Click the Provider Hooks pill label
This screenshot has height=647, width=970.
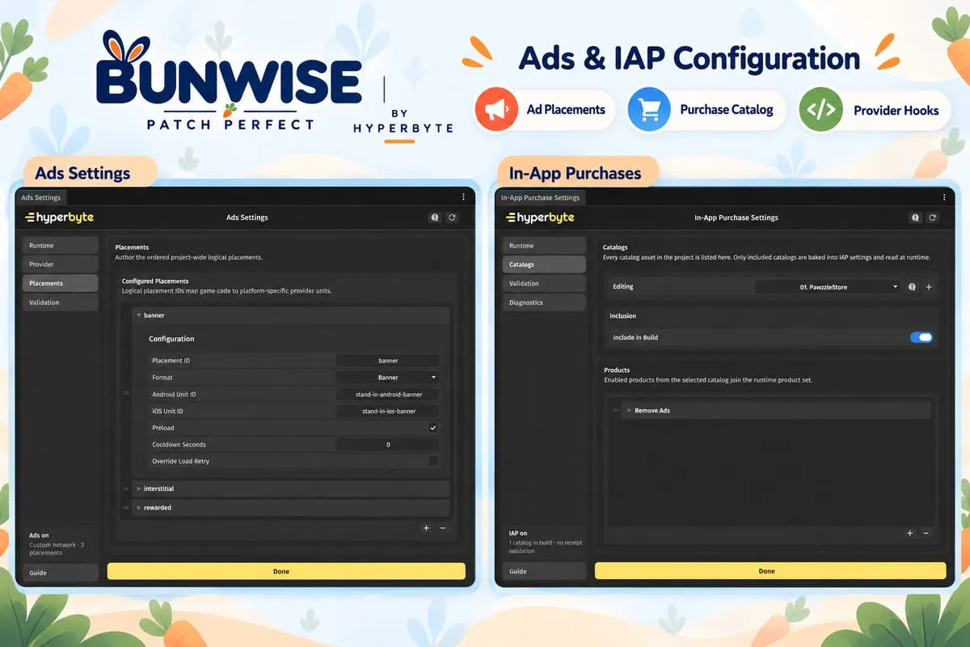click(896, 110)
